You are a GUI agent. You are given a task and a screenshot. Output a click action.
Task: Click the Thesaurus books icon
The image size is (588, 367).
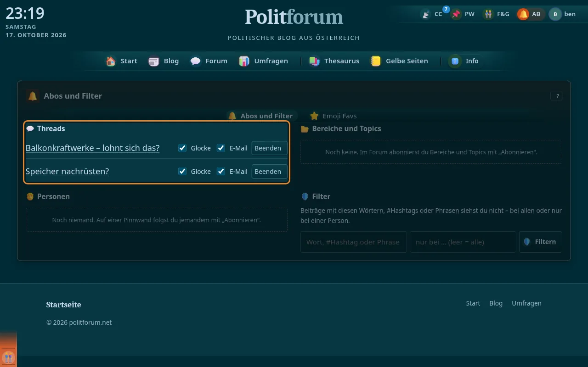pos(314,61)
